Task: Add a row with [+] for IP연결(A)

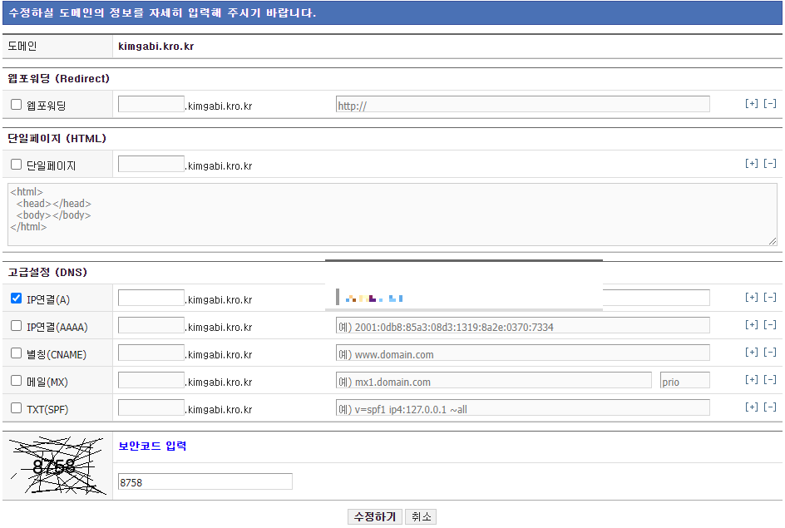Action: point(752,298)
